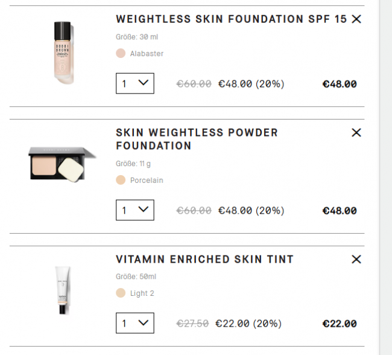Open Skin Weightless Powder Foundation title link

pos(197,139)
